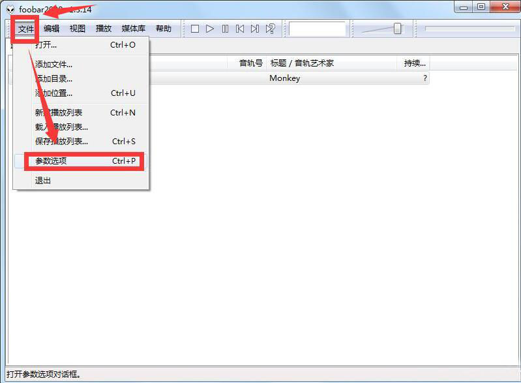Image resolution: width=521 pixels, height=383 pixels.
Task: Select 添加文件... menu entry
Action: tap(81, 65)
